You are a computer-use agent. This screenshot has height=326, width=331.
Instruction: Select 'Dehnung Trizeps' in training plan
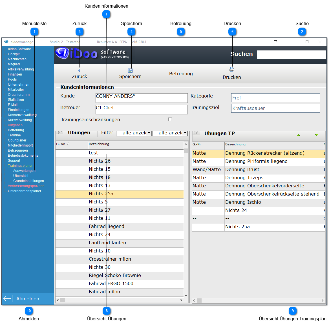[258, 178]
